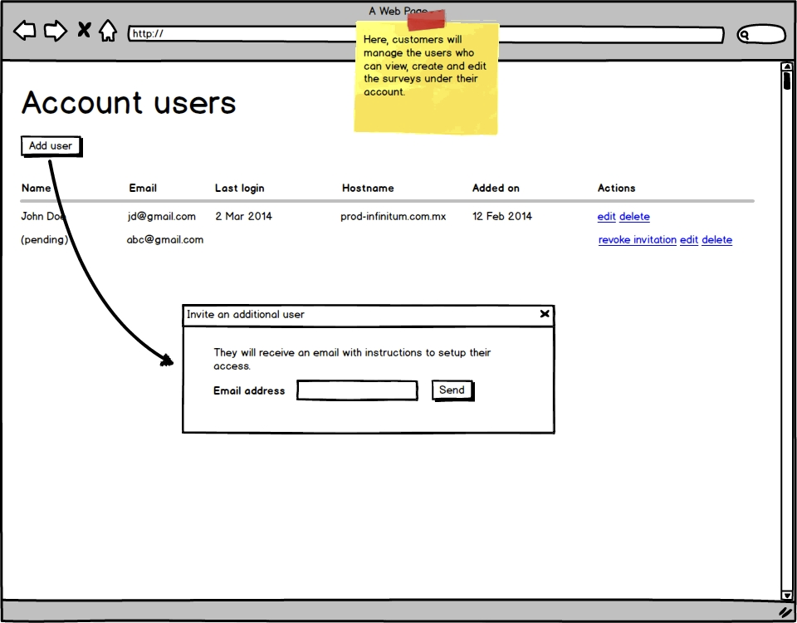The width and height of the screenshot is (797, 623).
Task: Click the 12 Feb 2014 added date
Action: point(502,217)
